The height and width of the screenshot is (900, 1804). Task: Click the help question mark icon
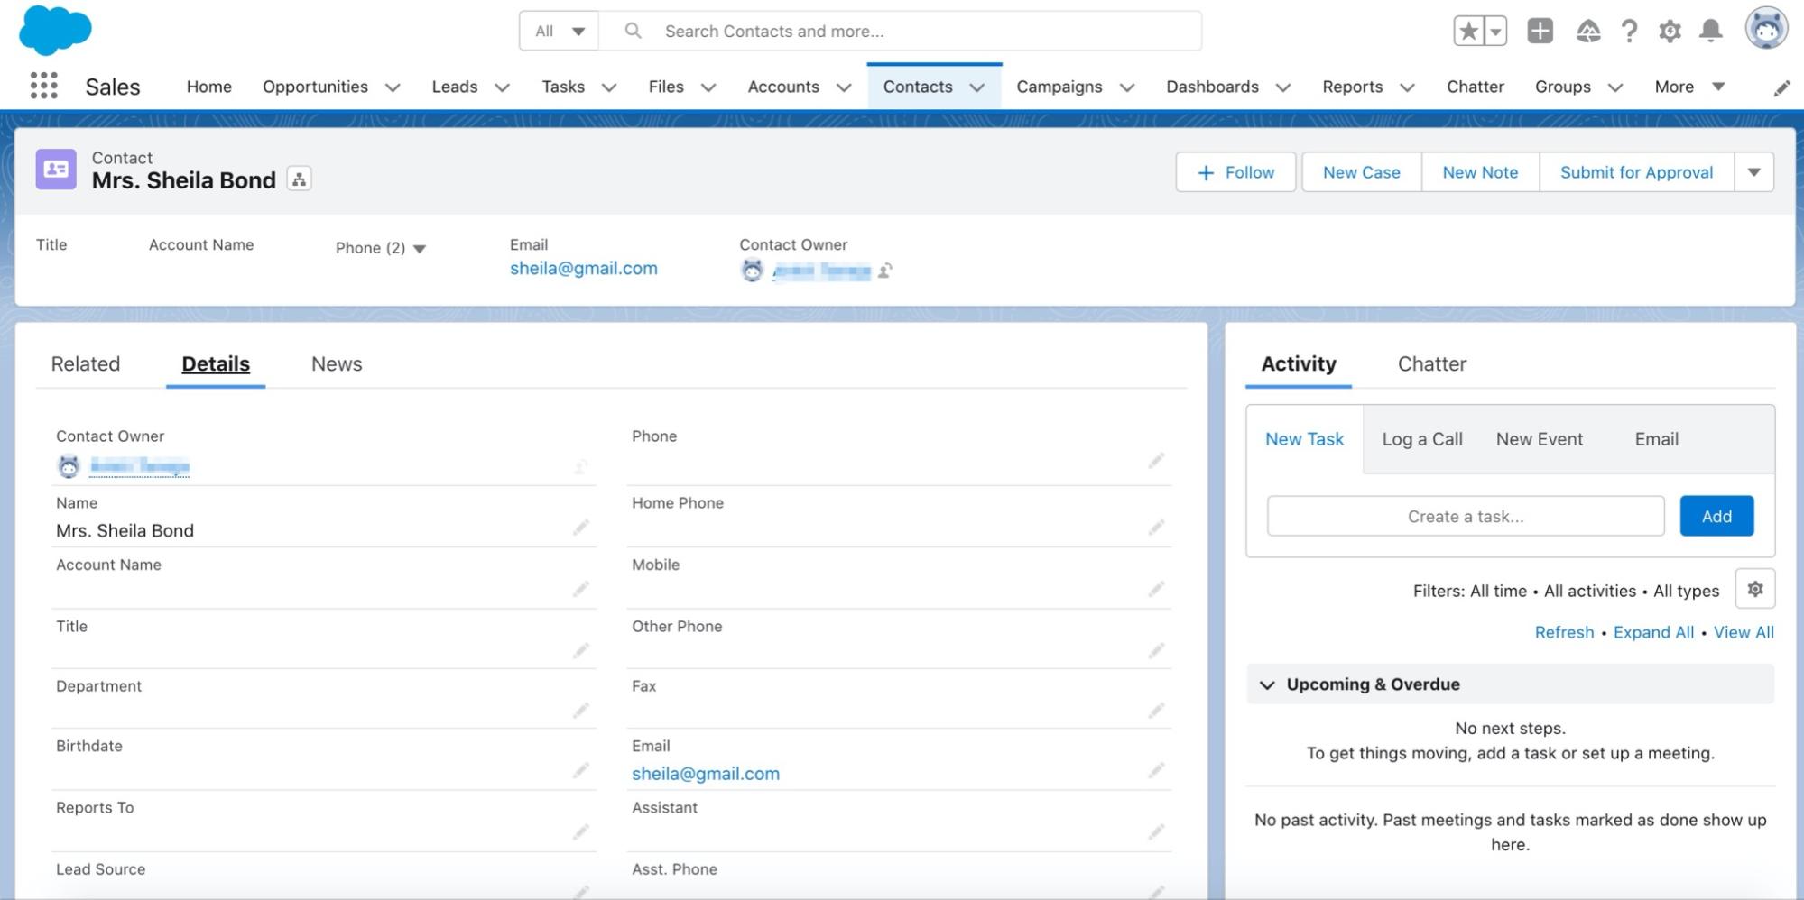click(1629, 32)
